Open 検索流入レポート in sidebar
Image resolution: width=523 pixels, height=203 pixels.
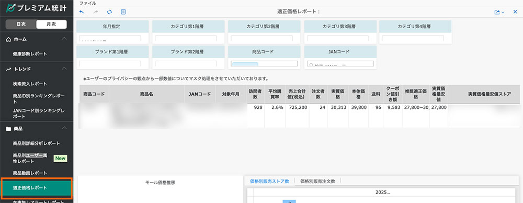click(30, 84)
